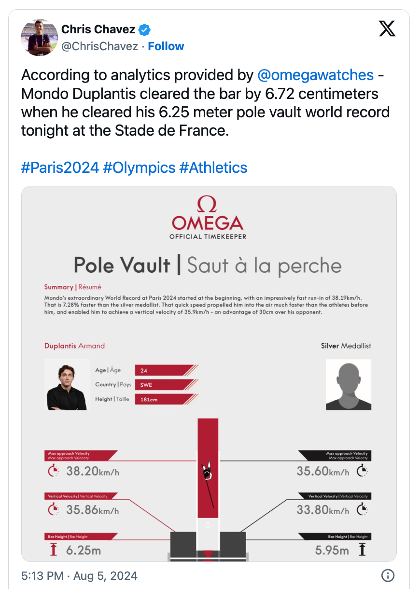Open the @omegawatches mention
The height and width of the screenshot is (589, 420).
[x=316, y=75]
